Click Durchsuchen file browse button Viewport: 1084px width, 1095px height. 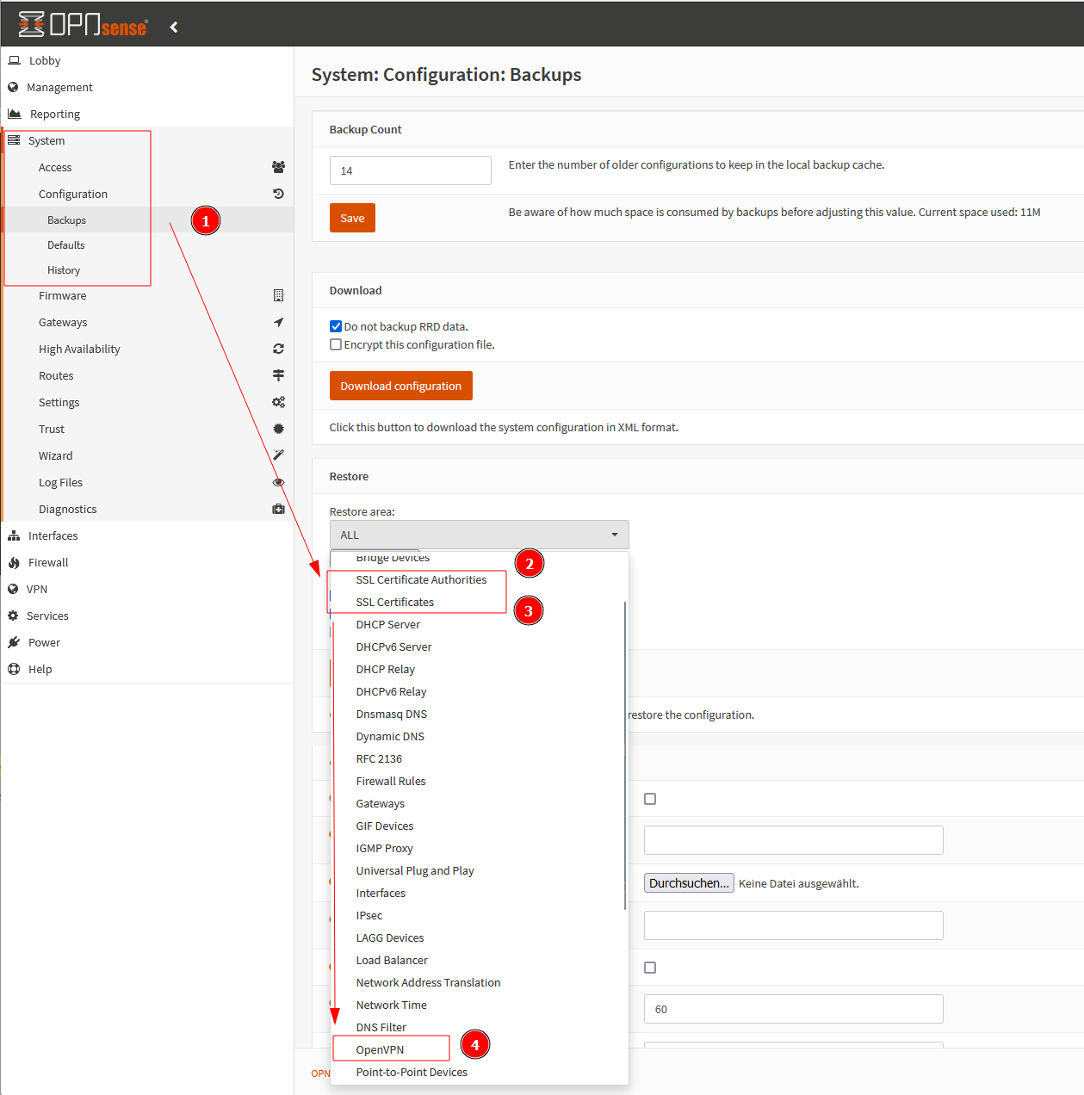tap(689, 883)
